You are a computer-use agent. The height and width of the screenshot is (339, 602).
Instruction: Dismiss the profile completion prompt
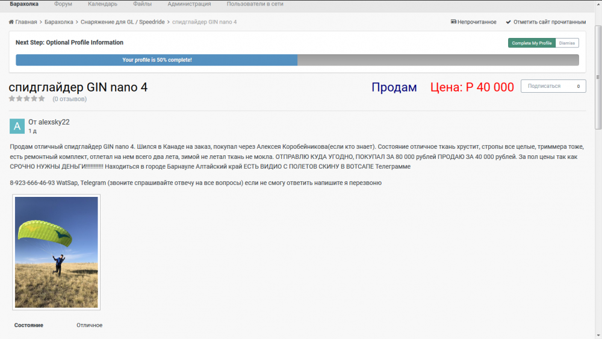(x=567, y=43)
